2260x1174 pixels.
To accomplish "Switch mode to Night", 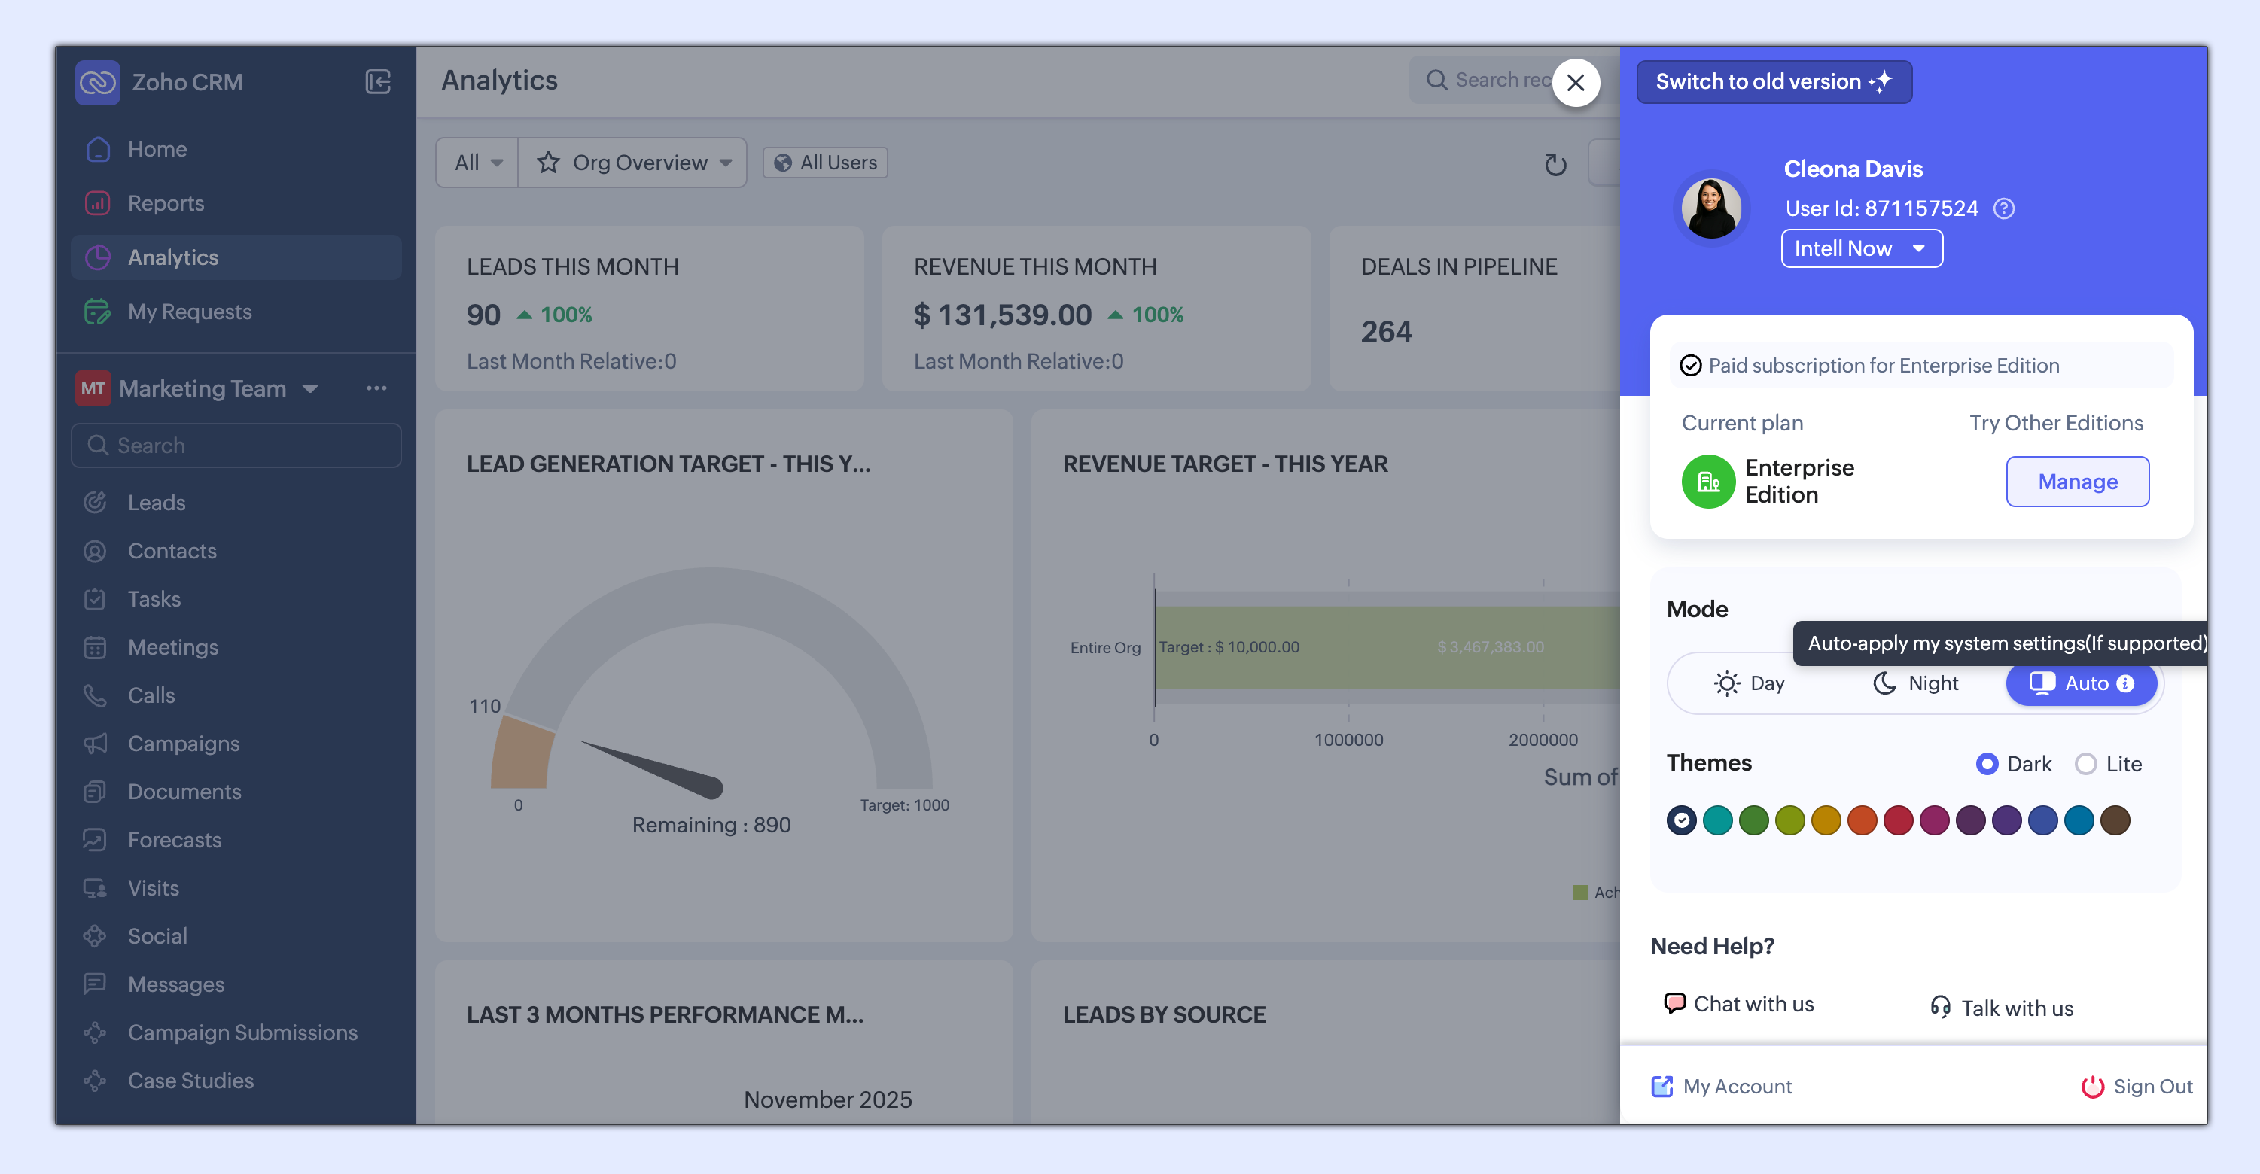I will [x=1915, y=684].
